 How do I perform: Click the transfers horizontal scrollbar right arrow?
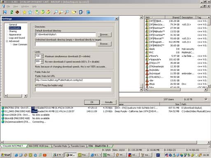[209, 142]
